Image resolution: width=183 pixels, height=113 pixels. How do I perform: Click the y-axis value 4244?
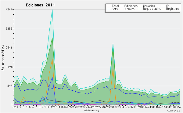click(x=9, y=9)
